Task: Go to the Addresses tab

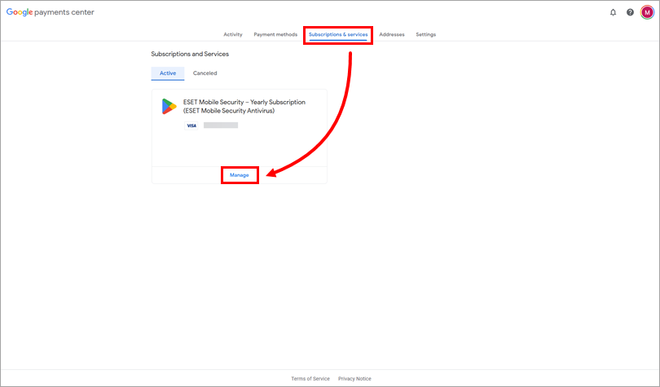Action: click(x=392, y=35)
